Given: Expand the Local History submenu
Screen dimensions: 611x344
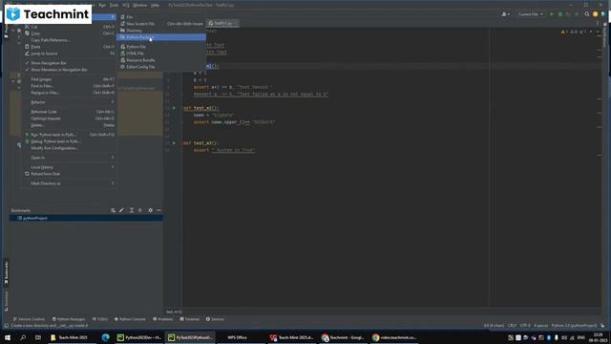Looking at the screenshot, I should point(69,167).
